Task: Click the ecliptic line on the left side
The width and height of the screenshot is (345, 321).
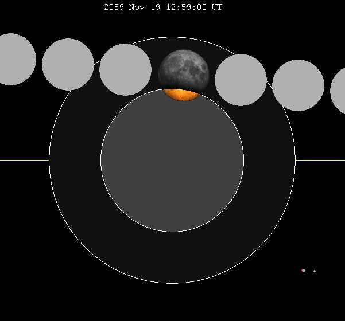Action: pyautogui.click(x=23, y=160)
